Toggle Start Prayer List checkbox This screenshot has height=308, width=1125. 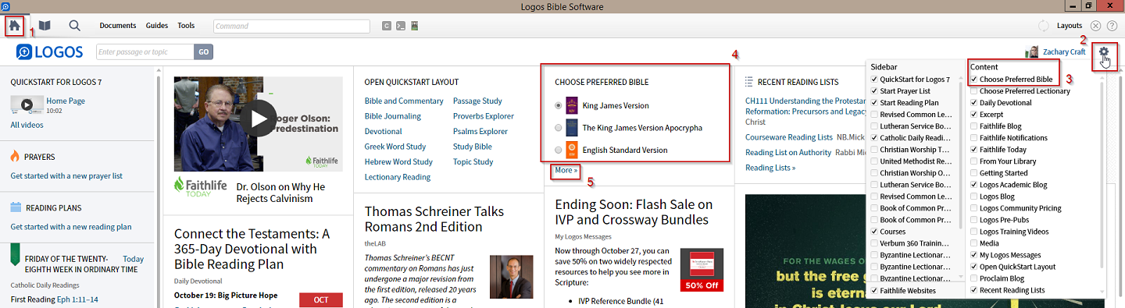click(x=874, y=91)
